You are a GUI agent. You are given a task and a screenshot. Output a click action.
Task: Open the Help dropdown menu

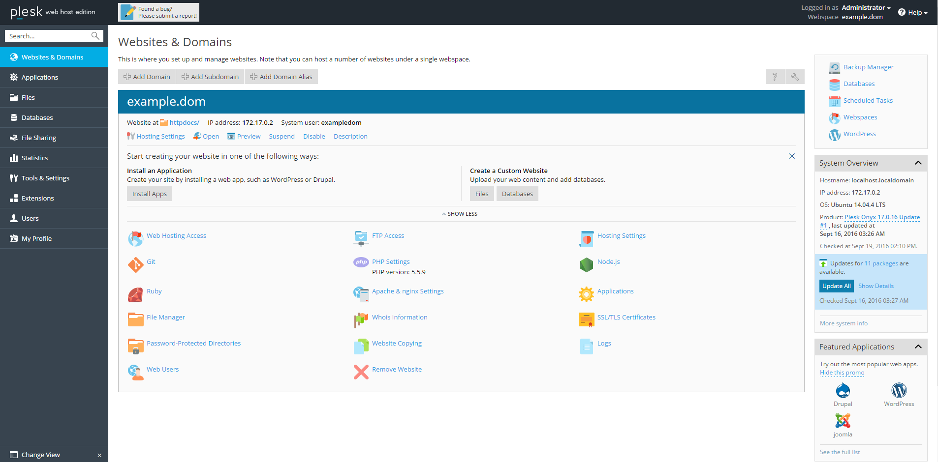(x=913, y=13)
